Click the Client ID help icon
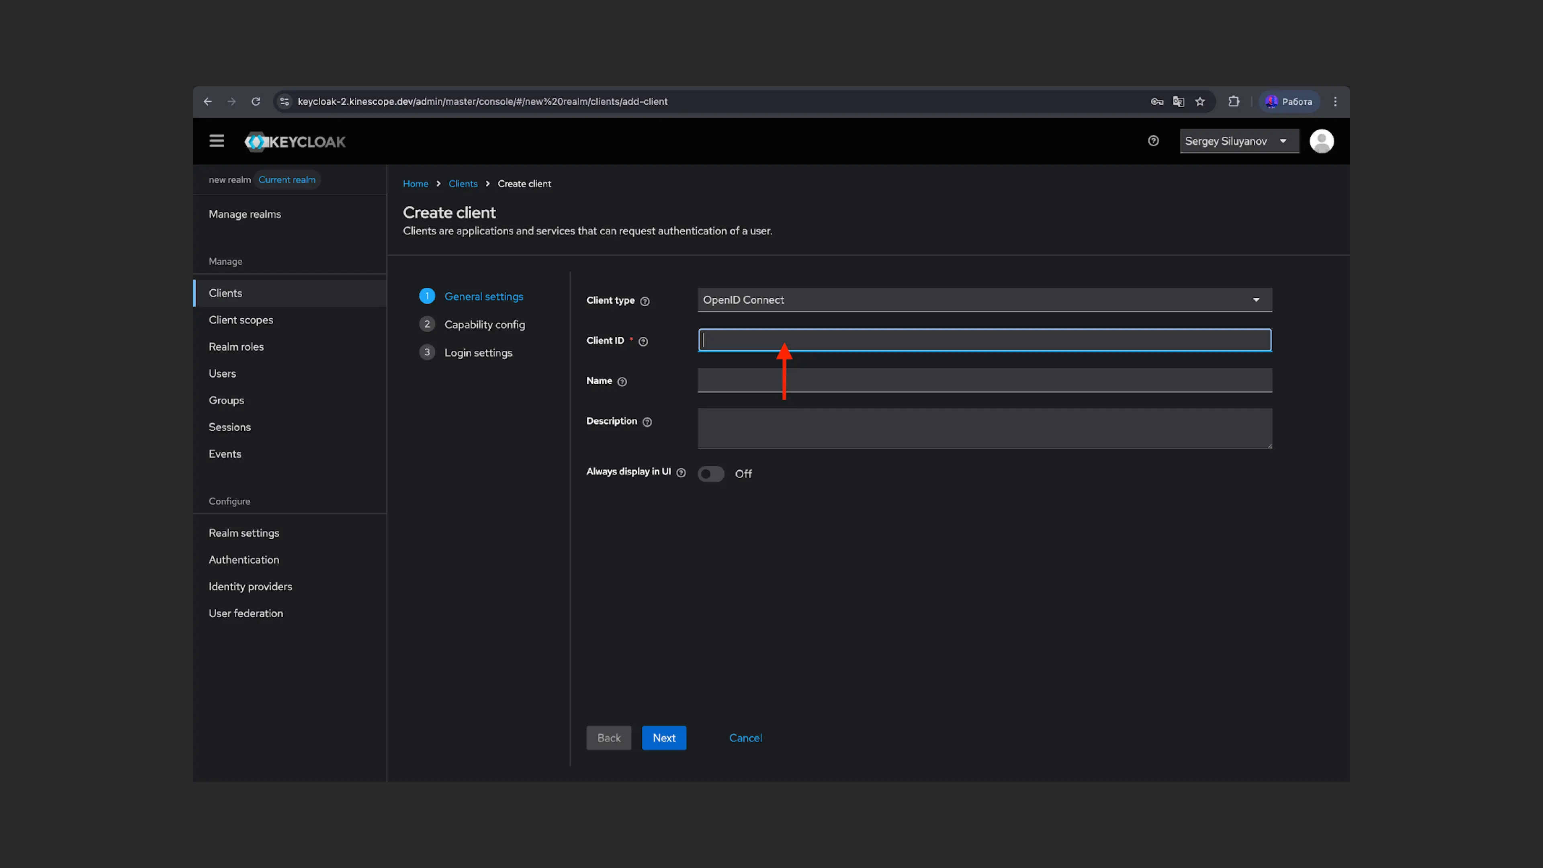The height and width of the screenshot is (868, 1543). coord(643,342)
